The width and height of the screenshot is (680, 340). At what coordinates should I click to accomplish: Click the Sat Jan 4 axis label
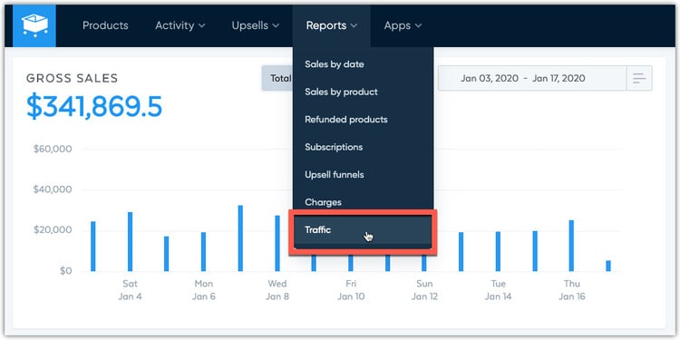[x=130, y=290]
